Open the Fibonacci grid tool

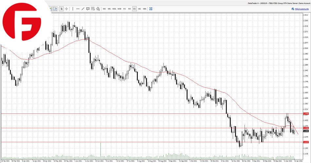[x=93, y=9]
